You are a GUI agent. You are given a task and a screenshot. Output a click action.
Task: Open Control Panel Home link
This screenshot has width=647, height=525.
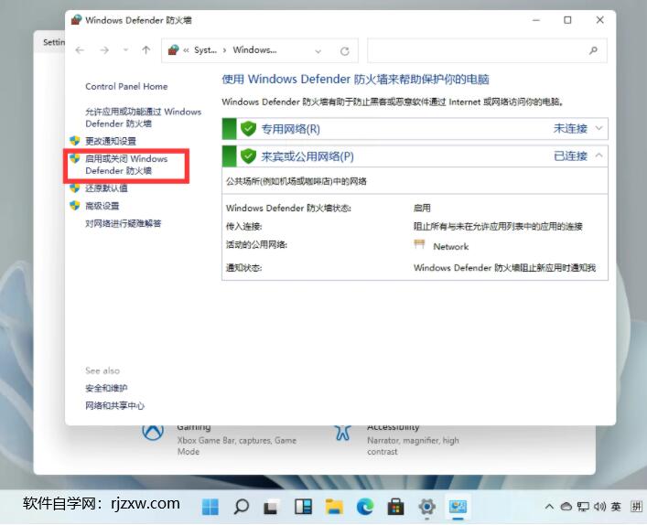(126, 87)
